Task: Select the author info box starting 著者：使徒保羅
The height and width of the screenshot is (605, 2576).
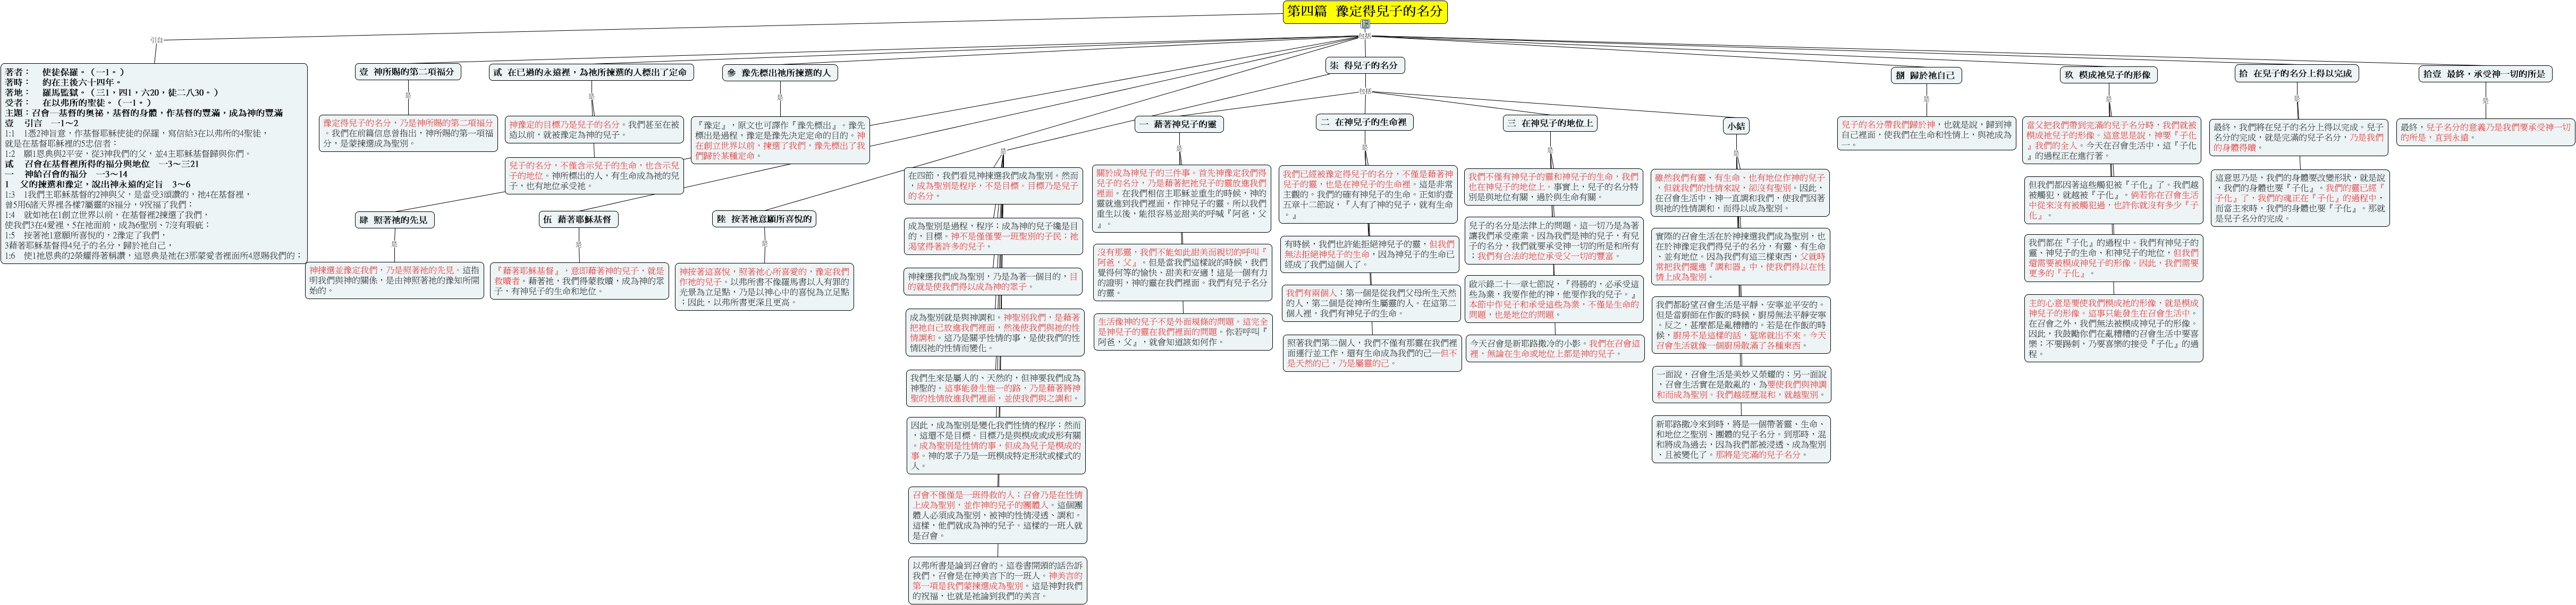Action: (155, 165)
